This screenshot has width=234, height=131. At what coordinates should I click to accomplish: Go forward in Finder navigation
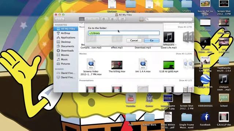point(62,19)
